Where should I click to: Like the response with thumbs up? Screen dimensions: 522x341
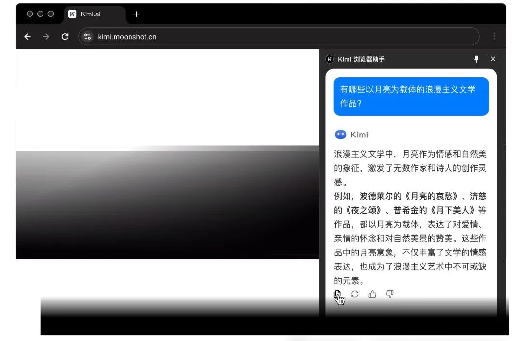(x=372, y=294)
